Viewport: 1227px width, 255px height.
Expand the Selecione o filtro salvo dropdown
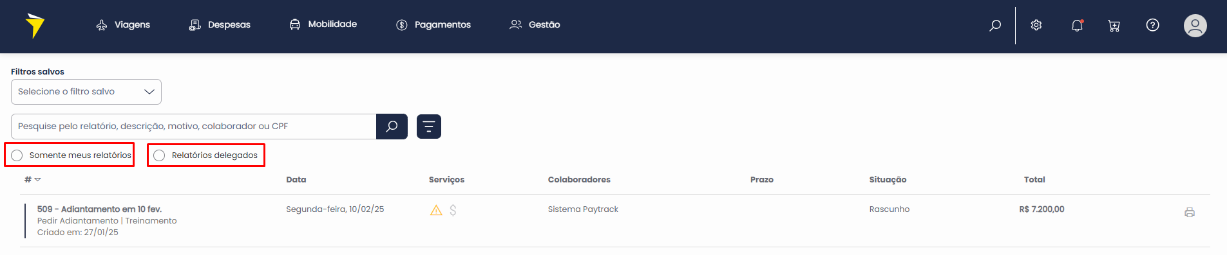(x=86, y=92)
